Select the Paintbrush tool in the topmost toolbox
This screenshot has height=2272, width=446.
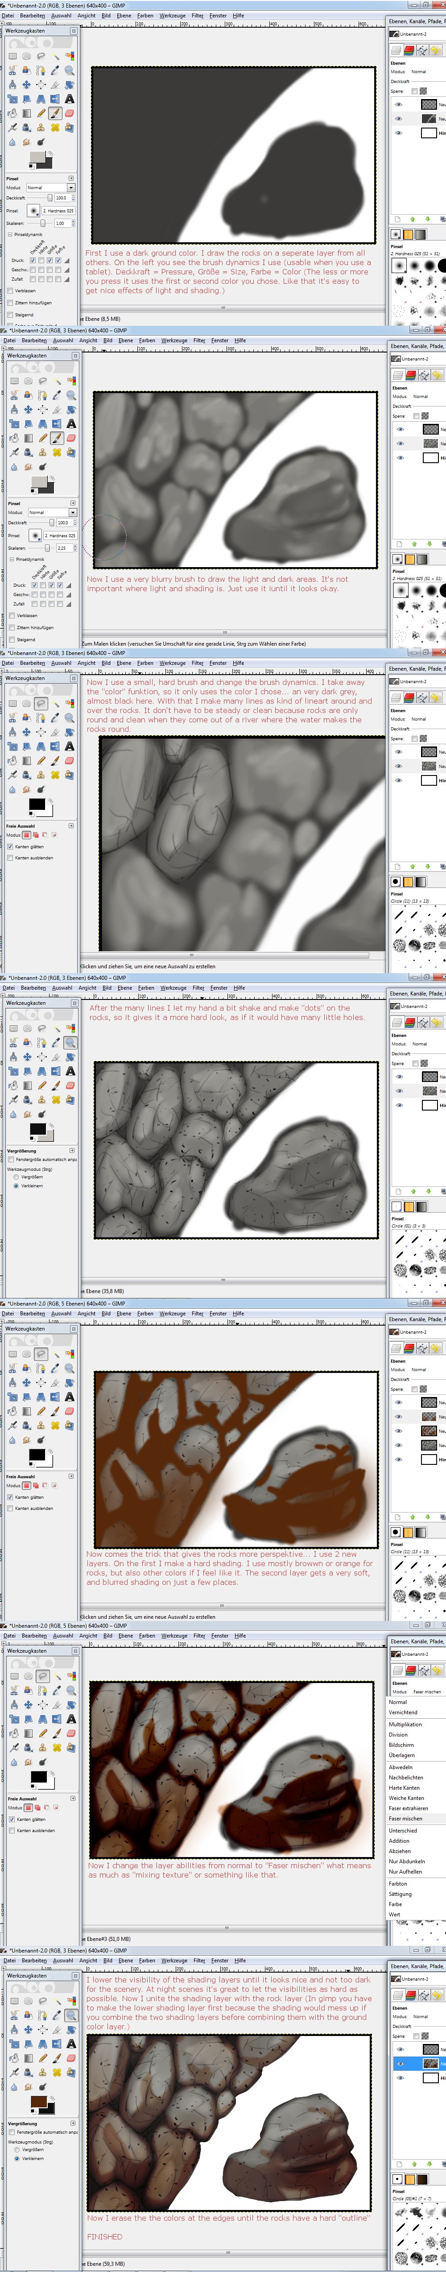click(x=55, y=113)
